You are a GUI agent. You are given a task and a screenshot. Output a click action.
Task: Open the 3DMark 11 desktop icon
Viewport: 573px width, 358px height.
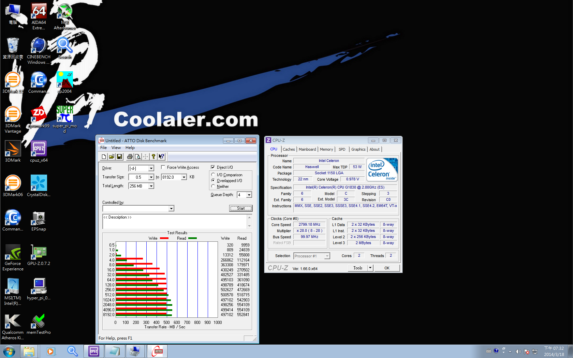click(x=13, y=83)
